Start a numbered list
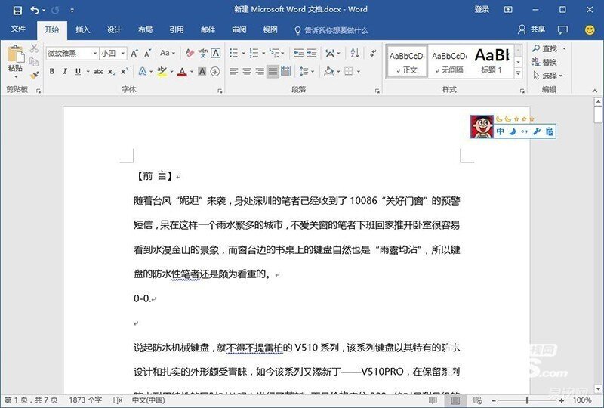The width and height of the screenshot is (604, 408). click(254, 53)
